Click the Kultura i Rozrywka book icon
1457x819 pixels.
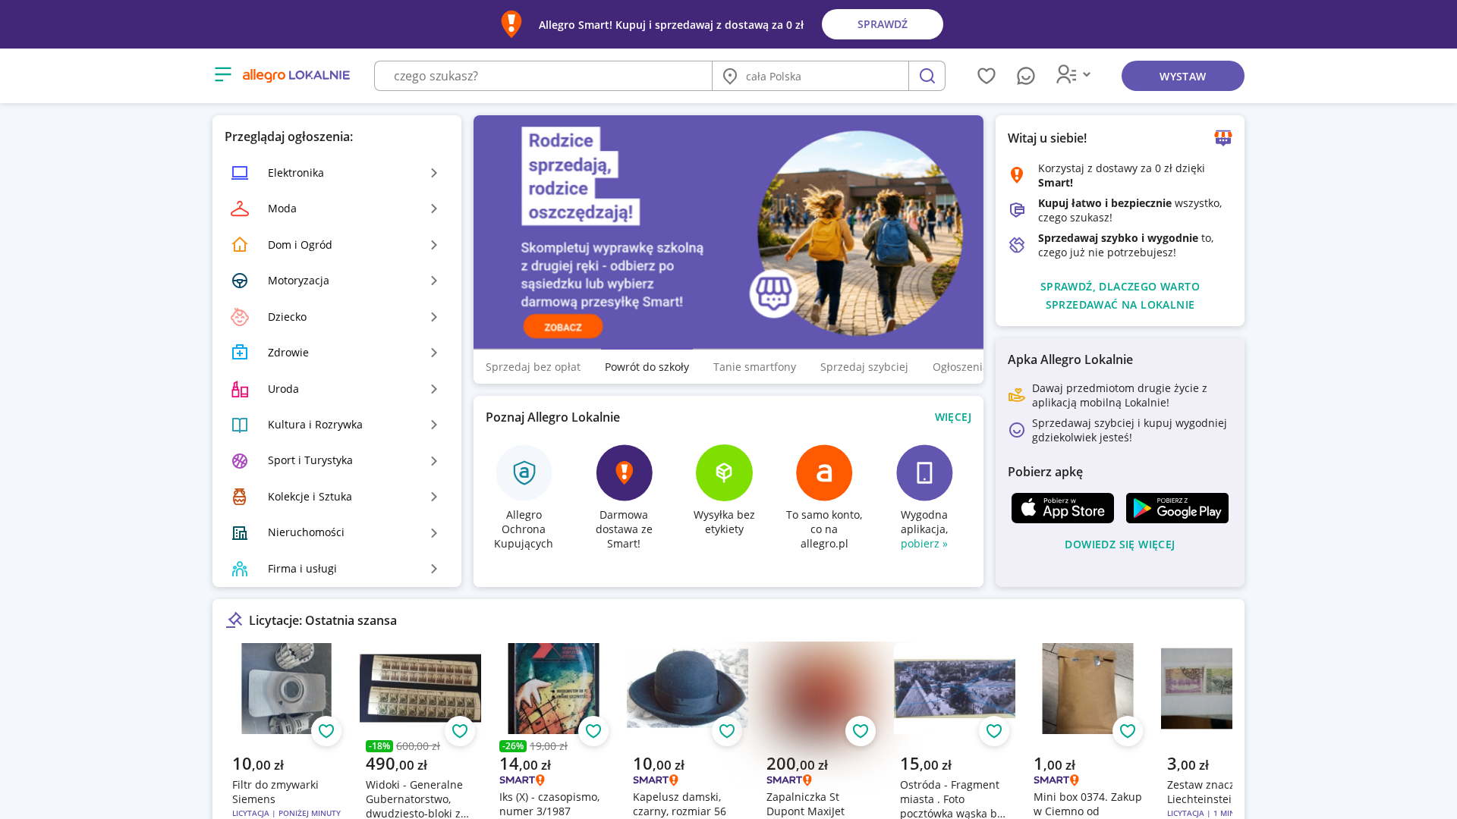[x=240, y=425]
